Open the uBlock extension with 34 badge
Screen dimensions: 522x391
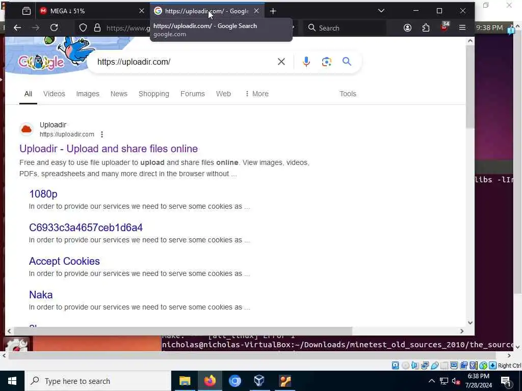tap(445, 27)
